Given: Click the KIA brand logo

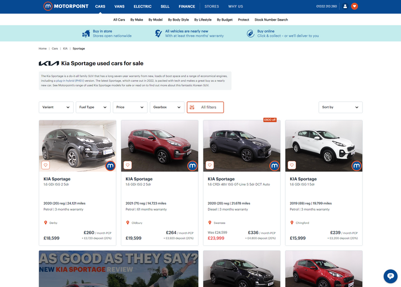Looking at the screenshot, I should 49,64.
